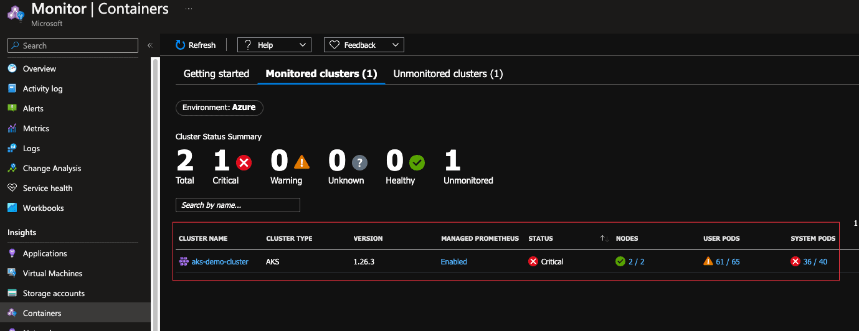Open the Workbooks icon

[12, 208]
